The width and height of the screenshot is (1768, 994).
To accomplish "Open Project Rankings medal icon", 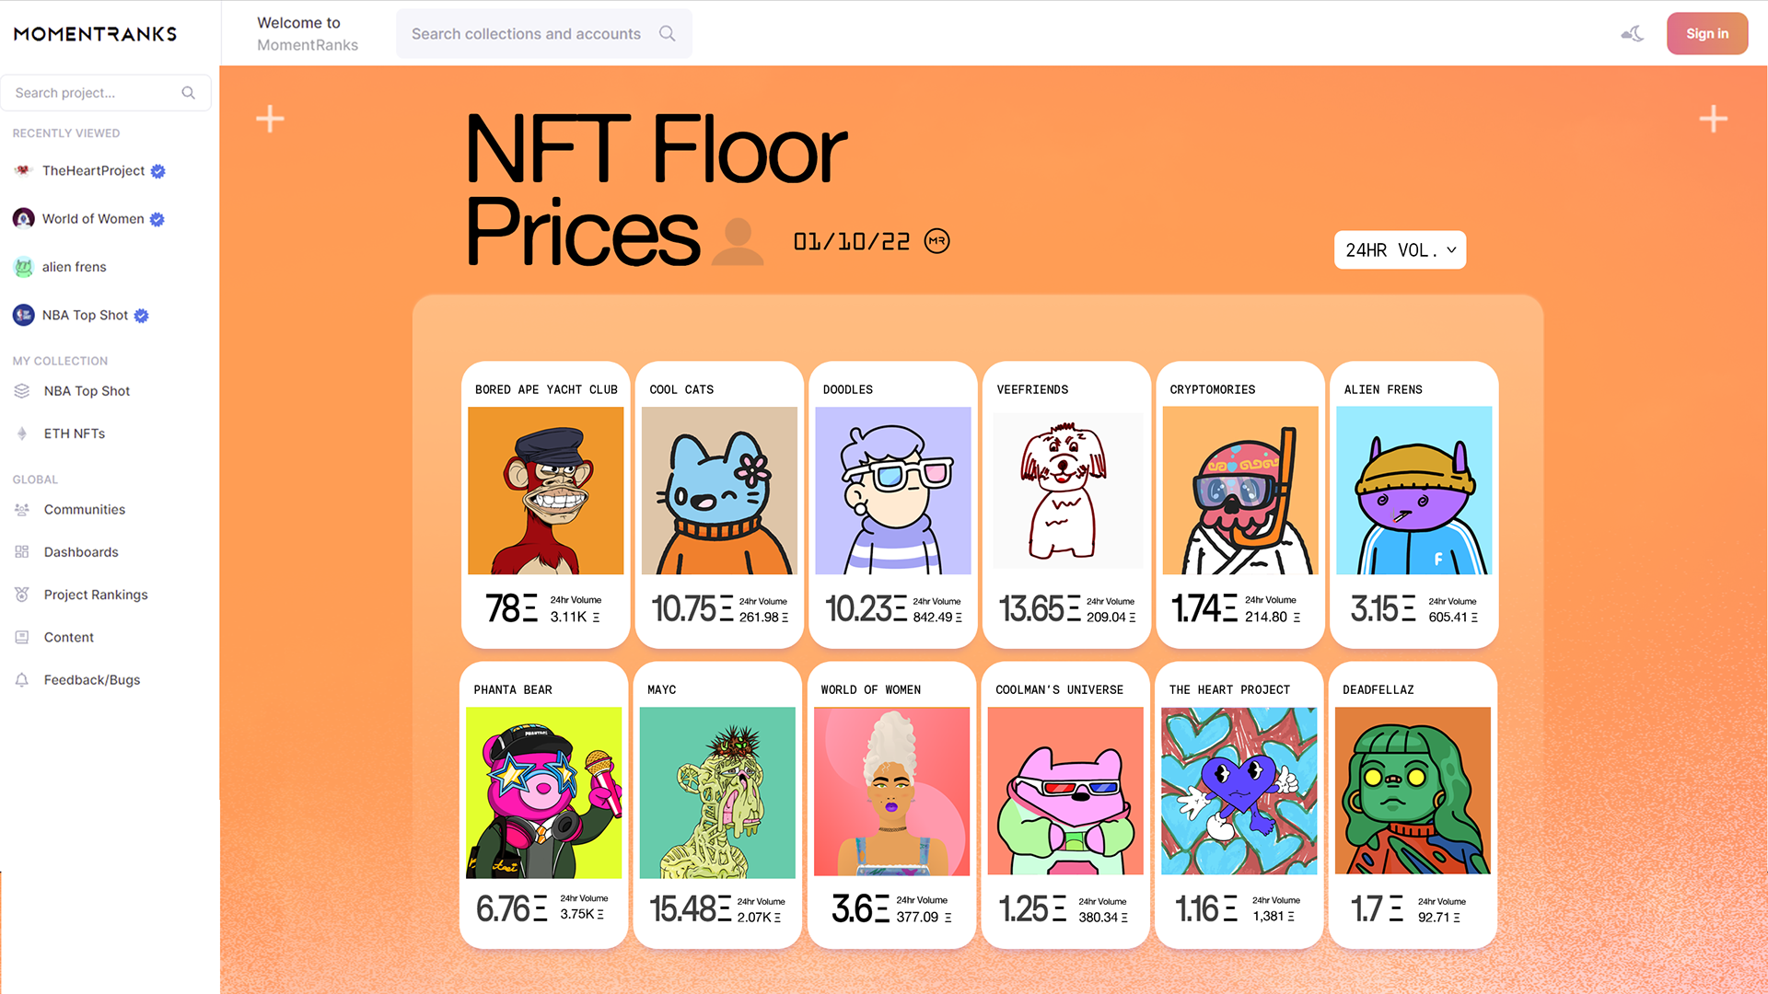I will point(22,595).
